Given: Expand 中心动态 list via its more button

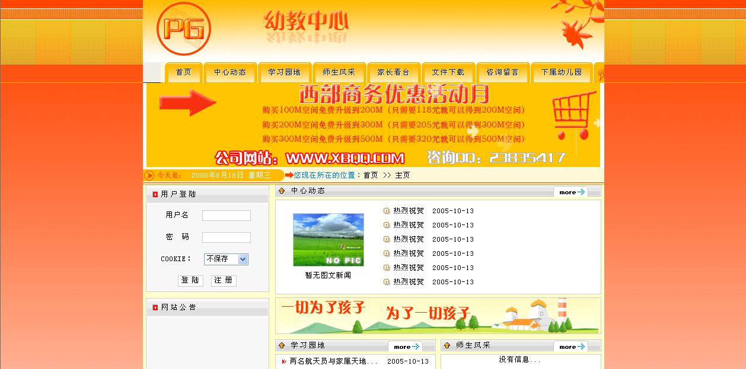Looking at the screenshot, I should 570,192.
